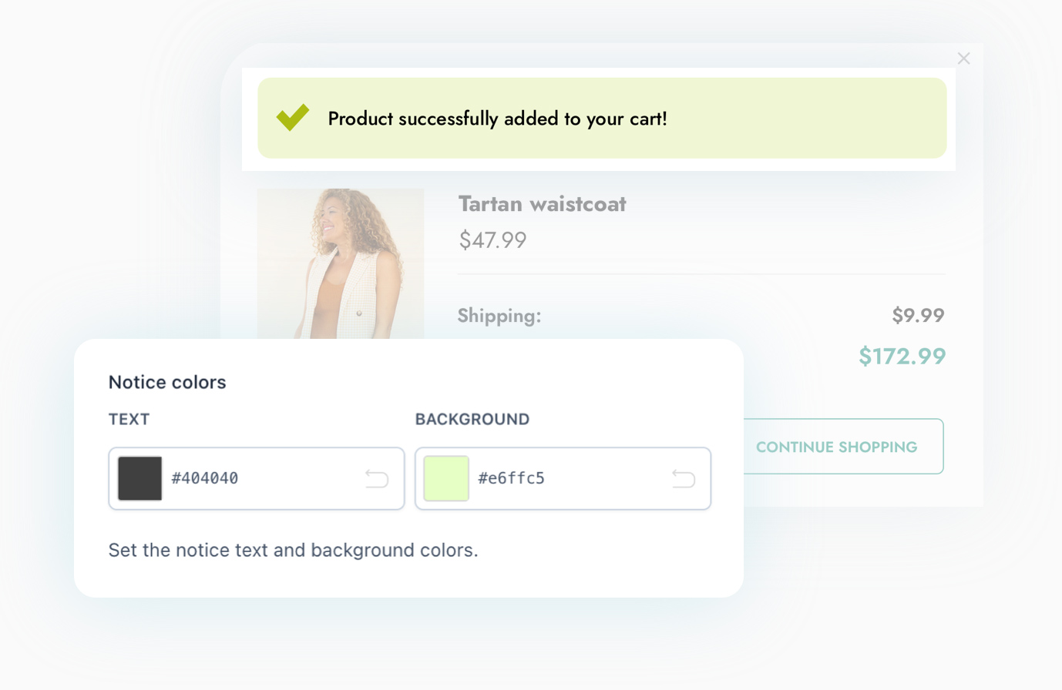The image size is (1062, 690).
Task: Click the X to dismiss the cart popup
Action: coord(963,58)
